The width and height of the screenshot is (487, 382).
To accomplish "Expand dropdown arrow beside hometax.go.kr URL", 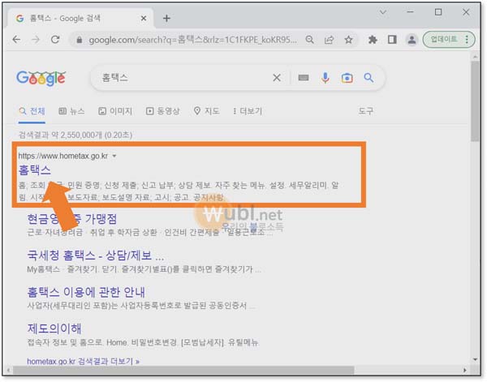I will pos(114,156).
